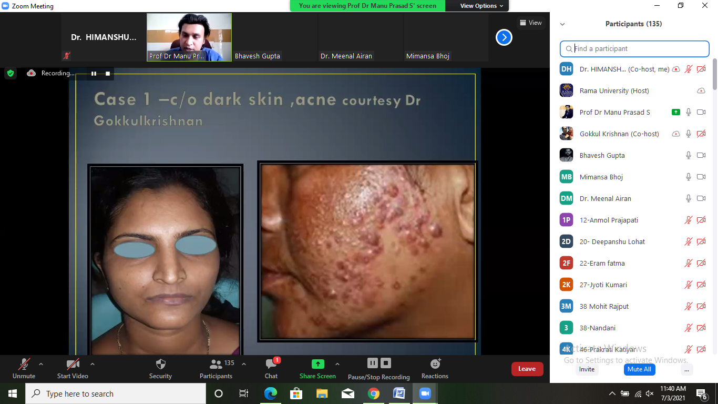Unmute your microphone in Zoom toolbar

coord(24,368)
